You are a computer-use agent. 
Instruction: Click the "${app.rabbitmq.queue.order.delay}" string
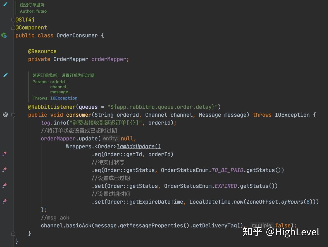click(x=162, y=107)
